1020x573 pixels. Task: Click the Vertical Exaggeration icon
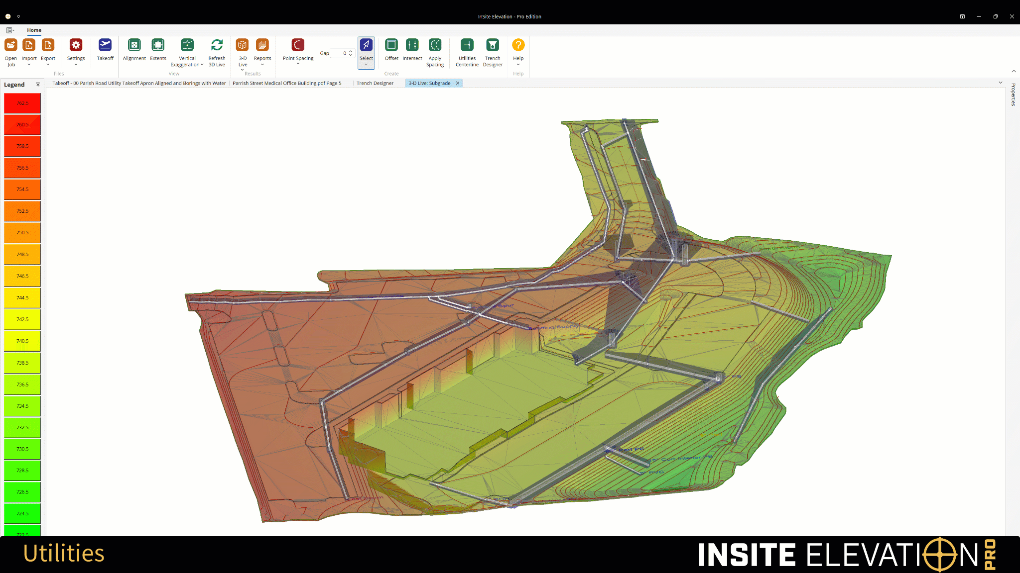187,45
